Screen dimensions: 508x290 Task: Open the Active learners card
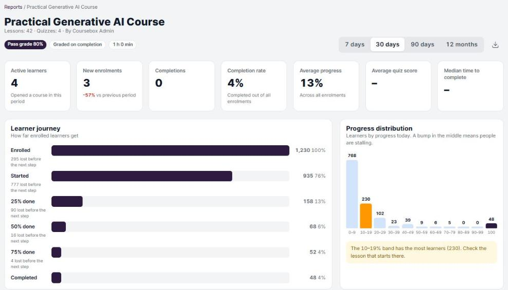tap(37, 86)
